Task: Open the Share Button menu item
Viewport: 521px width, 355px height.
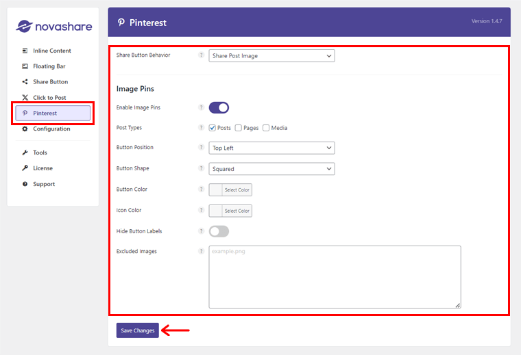Action: (x=53, y=81)
